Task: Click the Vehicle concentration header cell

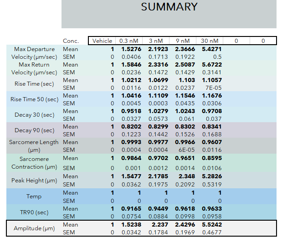Action: [x=102, y=41]
